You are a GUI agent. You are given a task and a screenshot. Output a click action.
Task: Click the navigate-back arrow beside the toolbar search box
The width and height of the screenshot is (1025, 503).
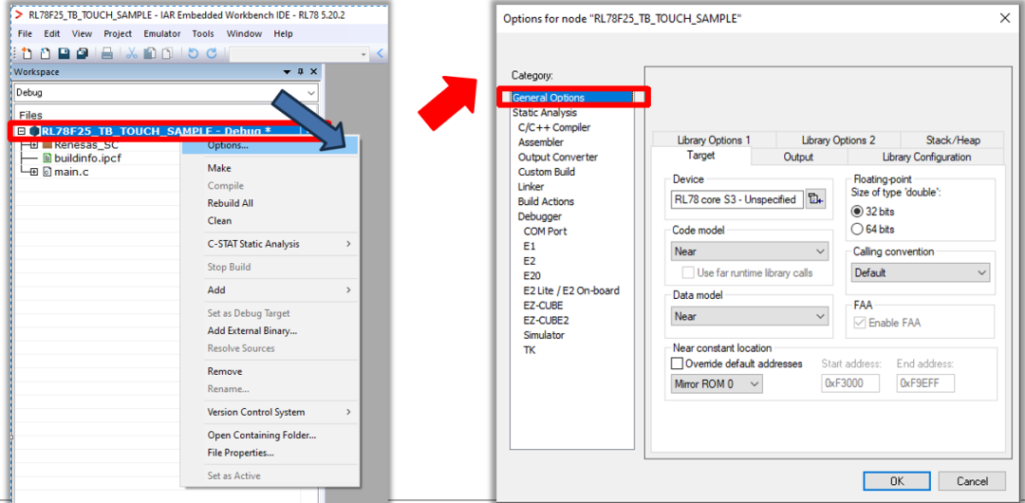tap(381, 54)
